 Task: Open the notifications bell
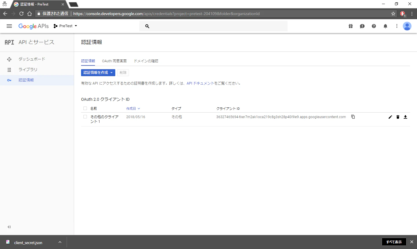pos(385,26)
